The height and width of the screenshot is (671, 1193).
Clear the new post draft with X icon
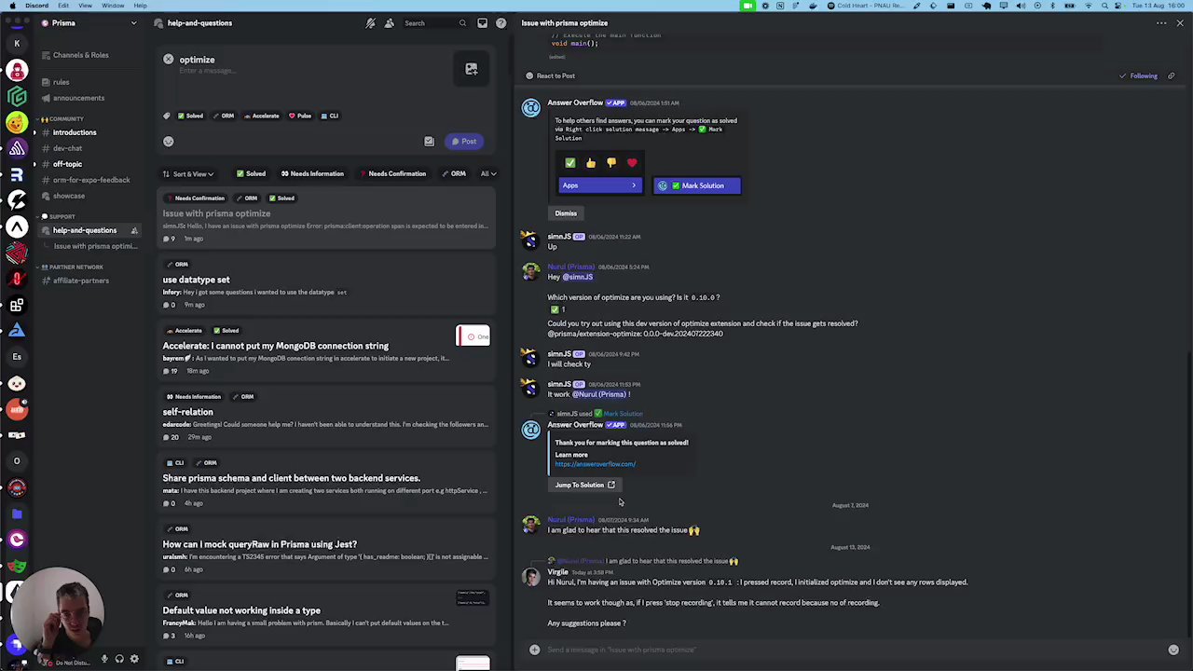pyautogui.click(x=169, y=60)
